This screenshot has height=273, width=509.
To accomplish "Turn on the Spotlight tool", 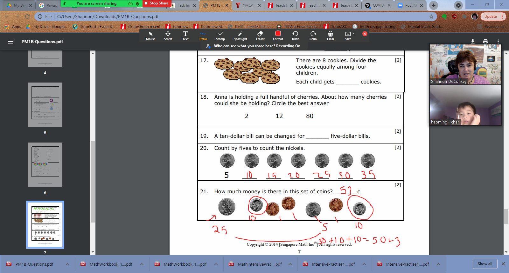I will pyautogui.click(x=240, y=36).
